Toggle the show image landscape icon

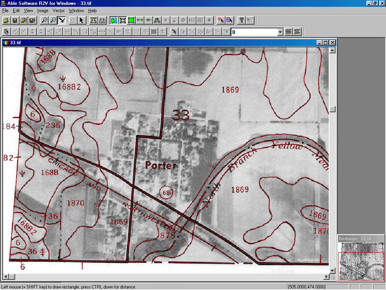pos(114,20)
